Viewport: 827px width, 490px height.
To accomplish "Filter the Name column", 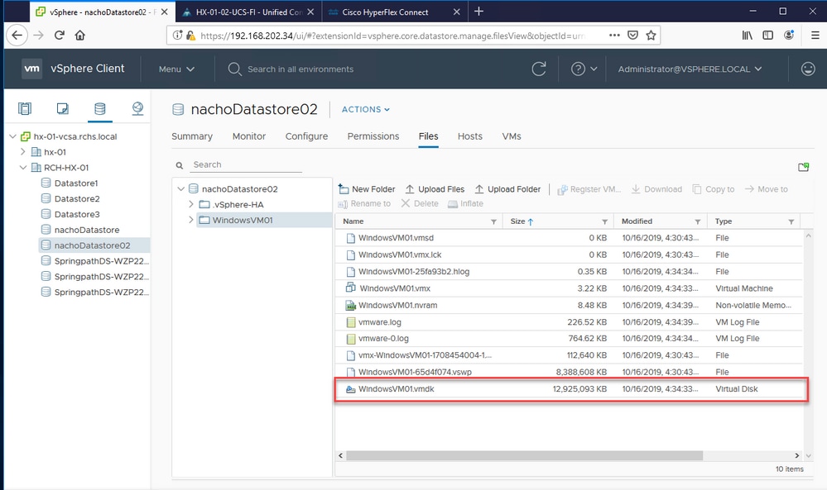I will (493, 221).
